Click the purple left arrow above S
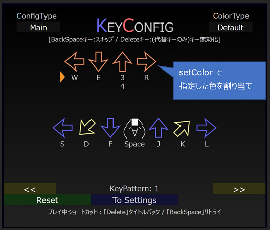Screen dimensions: 270x230 click(62, 128)
